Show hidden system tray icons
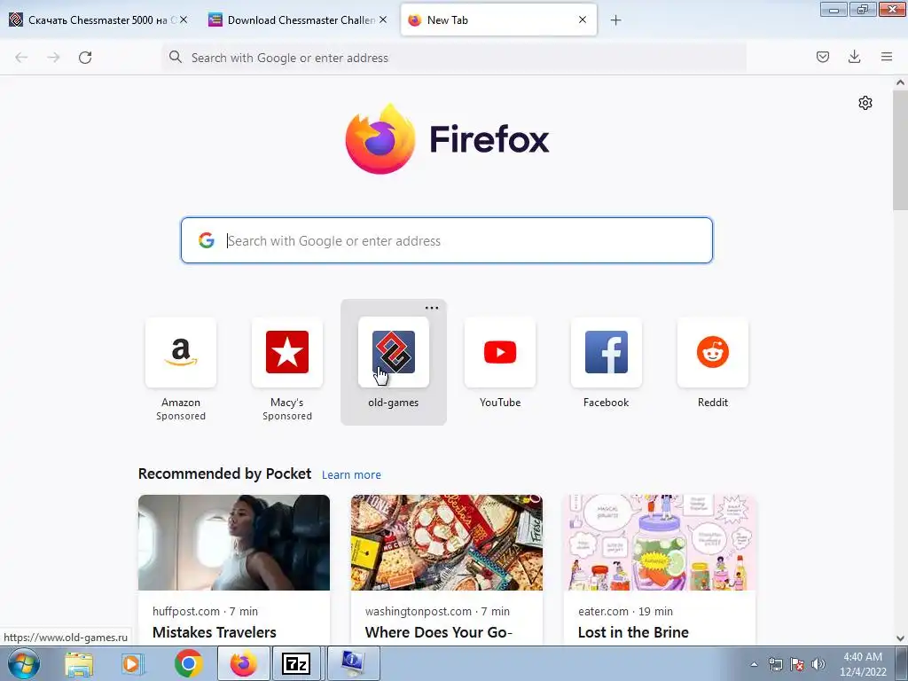 pos(754,664)
